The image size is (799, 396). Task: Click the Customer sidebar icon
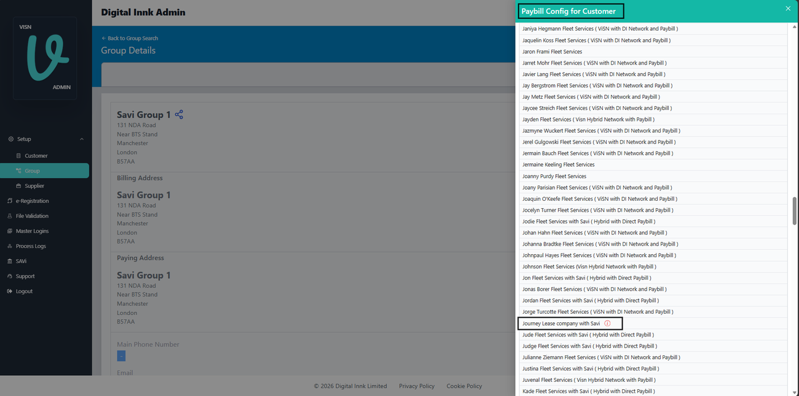tap(18, 156)
